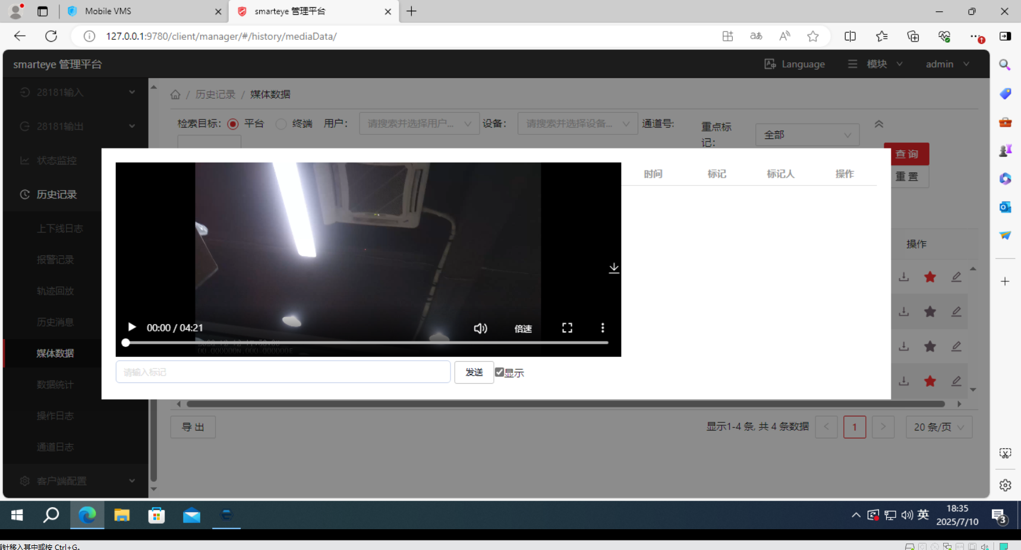Click the 发送 button
The height and width of the screenshot is (550, 1021).
pos(474,372)
